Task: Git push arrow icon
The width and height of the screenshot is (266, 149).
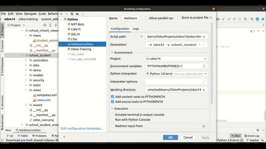Action: 234,19
